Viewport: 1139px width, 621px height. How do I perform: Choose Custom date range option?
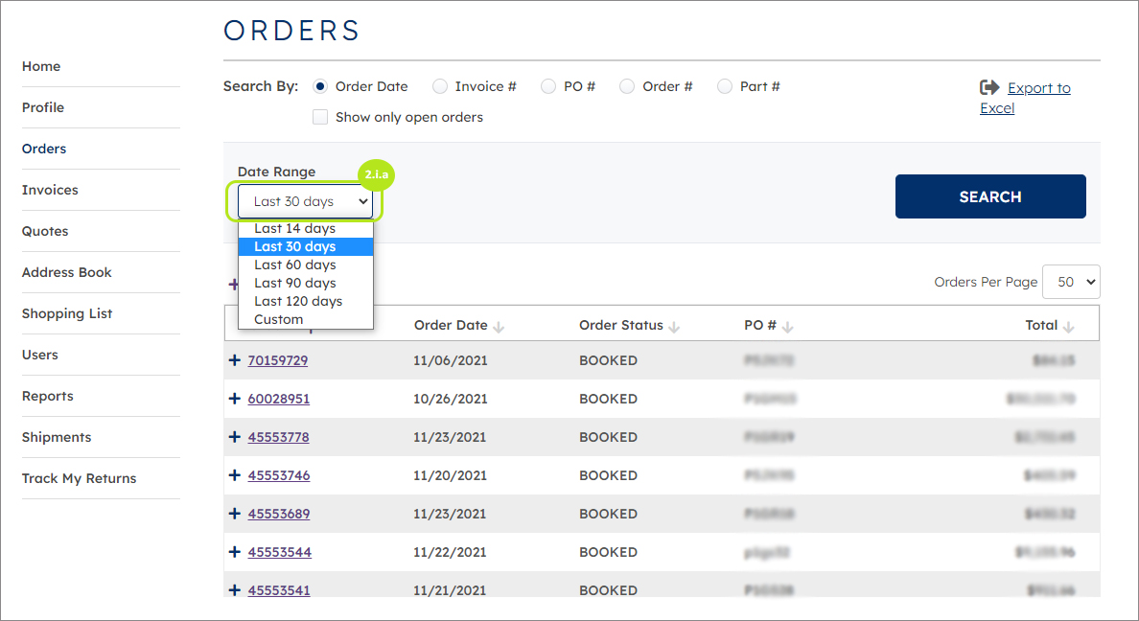click(306, 319)
